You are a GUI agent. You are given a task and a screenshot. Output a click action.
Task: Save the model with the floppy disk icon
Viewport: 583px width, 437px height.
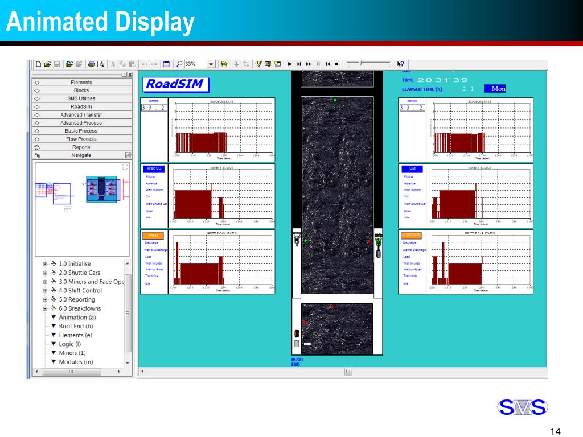[57, 64]
